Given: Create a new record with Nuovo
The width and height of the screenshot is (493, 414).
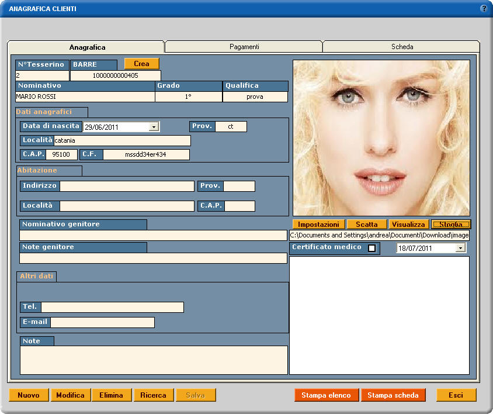Looking at the screenshot, I should click(29, 395).
